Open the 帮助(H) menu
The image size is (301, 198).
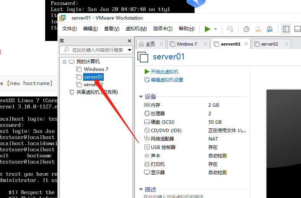[186, 29]
